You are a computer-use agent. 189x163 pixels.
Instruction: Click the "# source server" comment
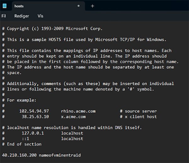click(138, 111)
